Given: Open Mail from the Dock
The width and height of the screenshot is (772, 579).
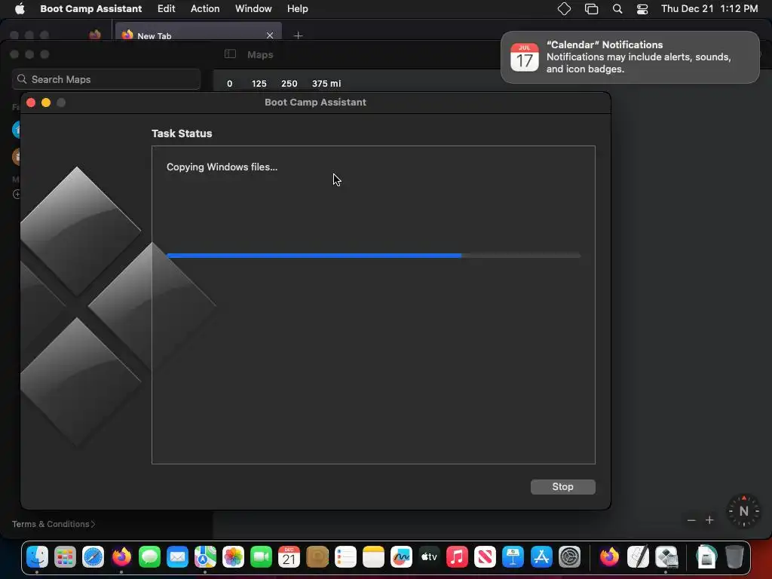Looking at the screenshot, I should click(x=177, y=557).
